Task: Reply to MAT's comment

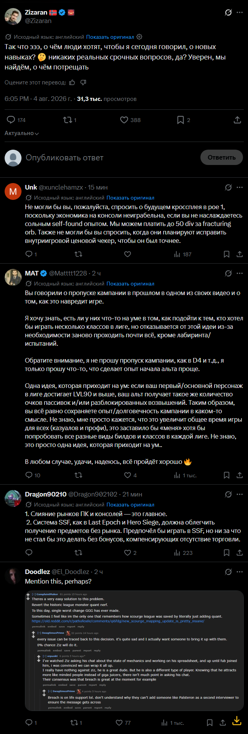Action: pyautogui.click(x=33, y=475)
